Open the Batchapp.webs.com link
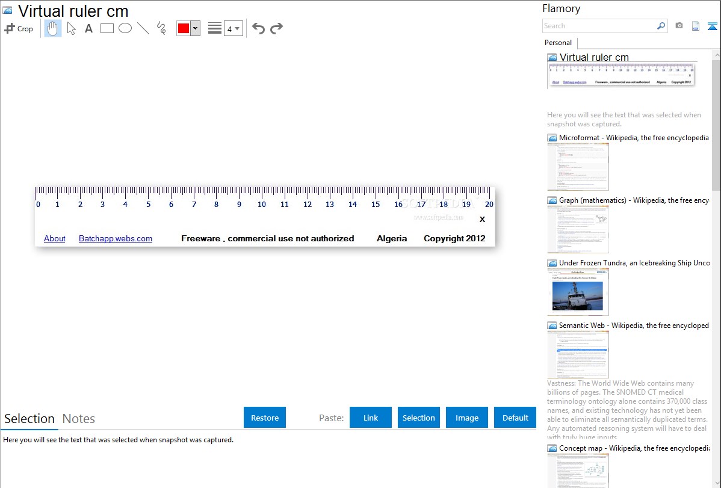The image size is (721, 488). [x=116, y=238]
